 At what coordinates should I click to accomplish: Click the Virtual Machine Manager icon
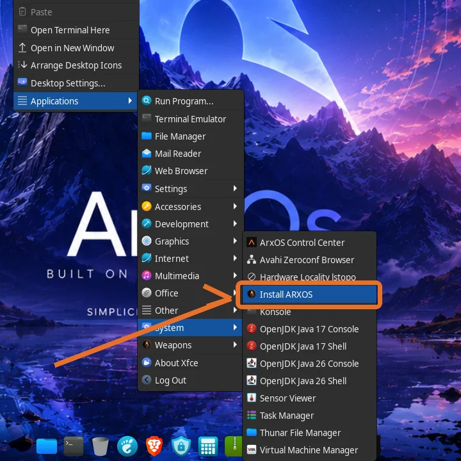click(x=252, y=450)
